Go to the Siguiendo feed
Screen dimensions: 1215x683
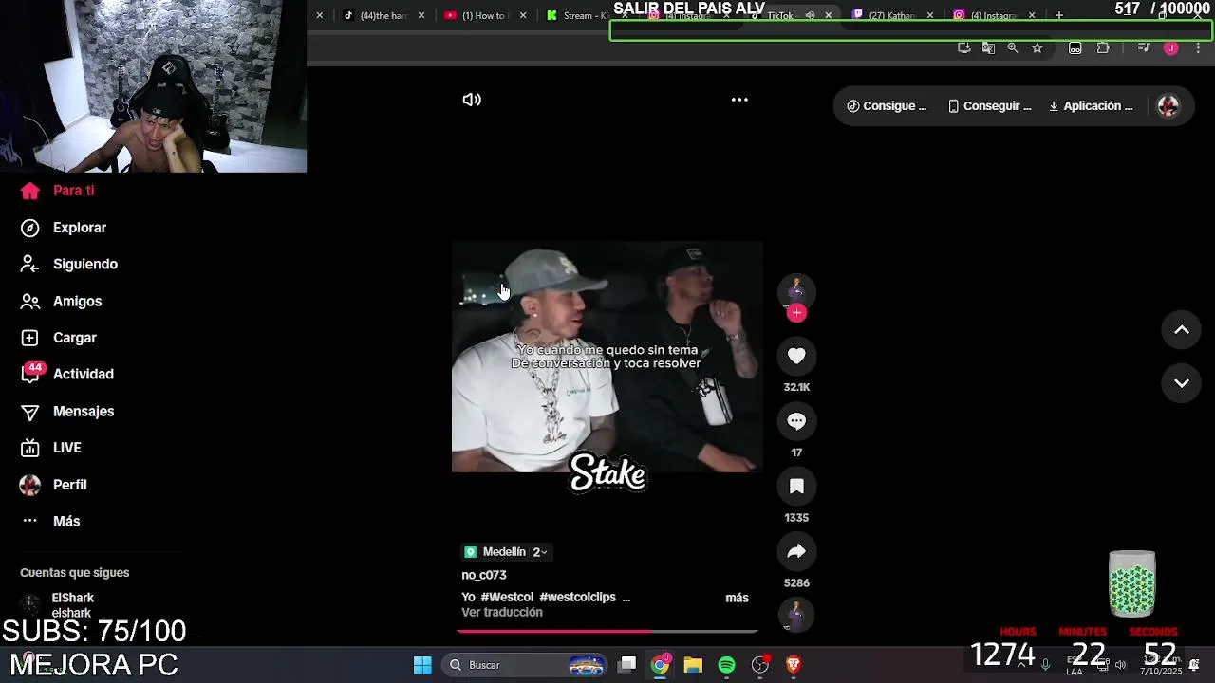68,264
